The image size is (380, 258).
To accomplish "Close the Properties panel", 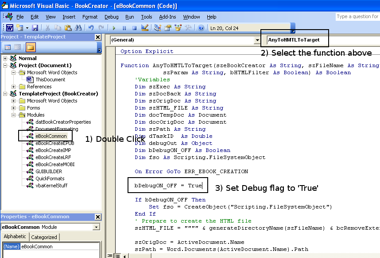I will tap(98, 217).
